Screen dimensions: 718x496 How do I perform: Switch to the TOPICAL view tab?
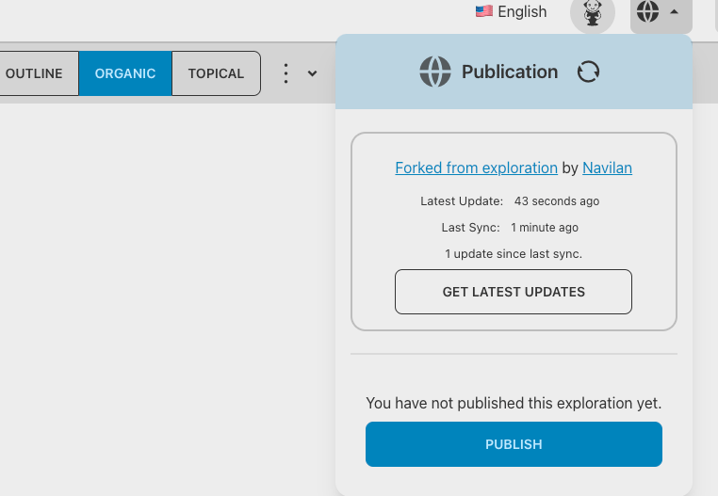pyautogui.click(x=216, y=73)
